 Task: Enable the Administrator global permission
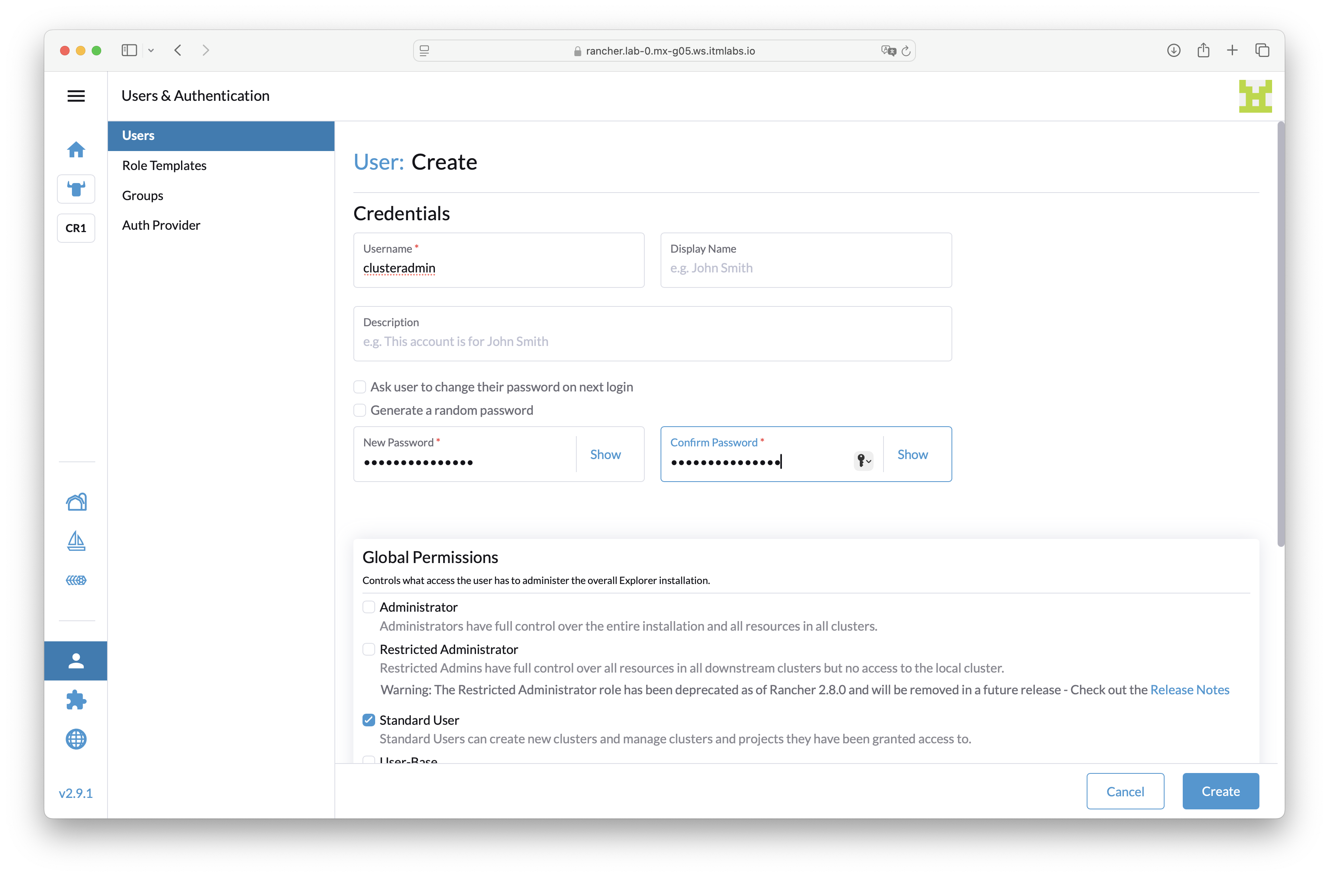point(368,606)
